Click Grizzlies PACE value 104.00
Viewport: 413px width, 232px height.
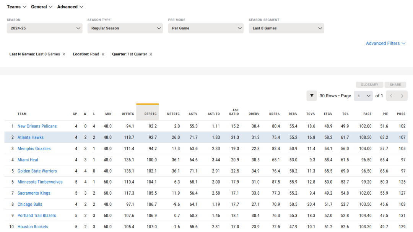(x=365, y=149)
